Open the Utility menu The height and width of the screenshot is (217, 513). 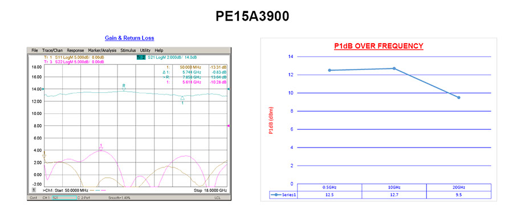145,50
